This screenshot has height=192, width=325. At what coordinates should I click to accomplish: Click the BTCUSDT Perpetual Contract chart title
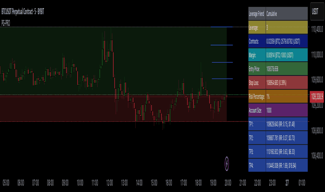click(x=23, y=12)
